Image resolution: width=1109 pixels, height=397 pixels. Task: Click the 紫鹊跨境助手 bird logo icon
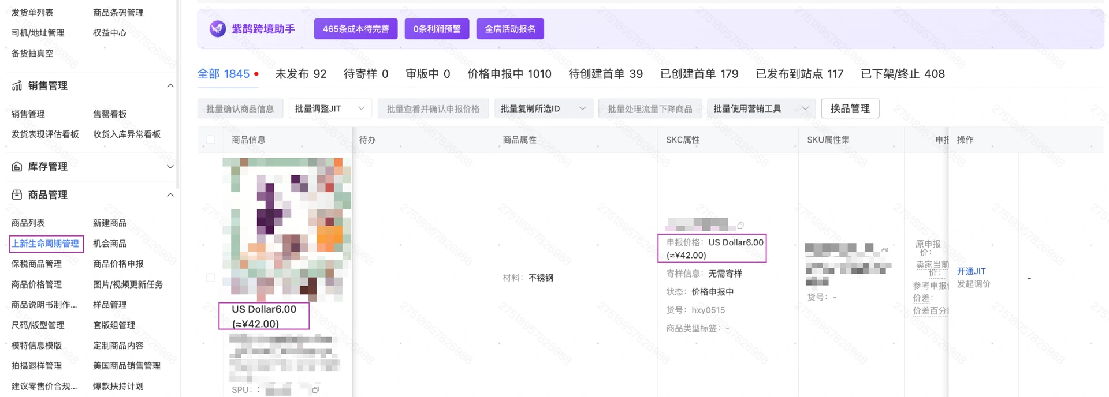tap(218, 28)
